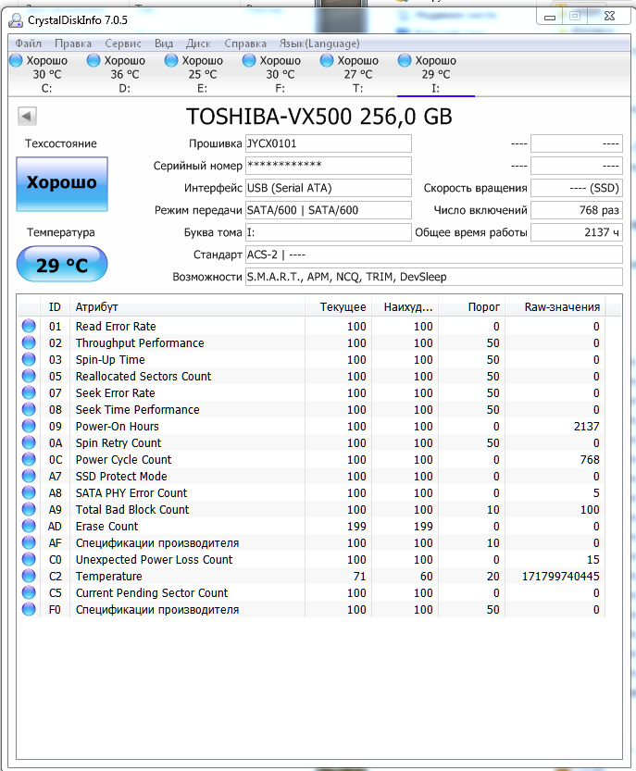This screenshot has height=771, width=636.
Task: Click the Скорость вращения (SSD) field
Action: click(x=577, y=188)
